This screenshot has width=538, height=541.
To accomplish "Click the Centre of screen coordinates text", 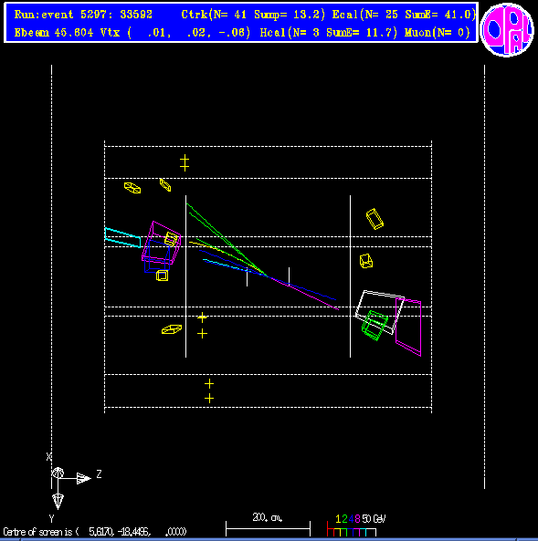I will [95, 532].
